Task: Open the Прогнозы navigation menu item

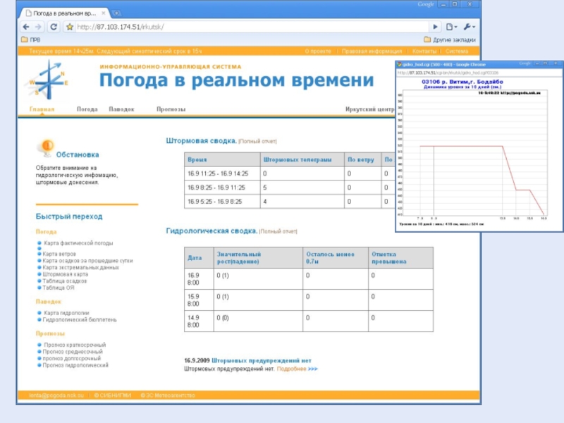Action: 171,109
